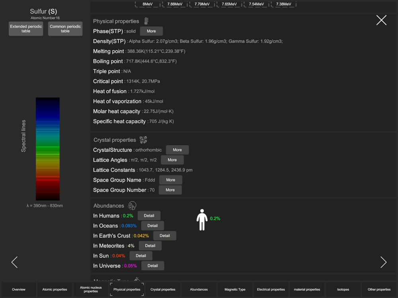This screenshot has height=298, width=398.
Task: Expand More for Space Group Name
Action: pos(170,180)
